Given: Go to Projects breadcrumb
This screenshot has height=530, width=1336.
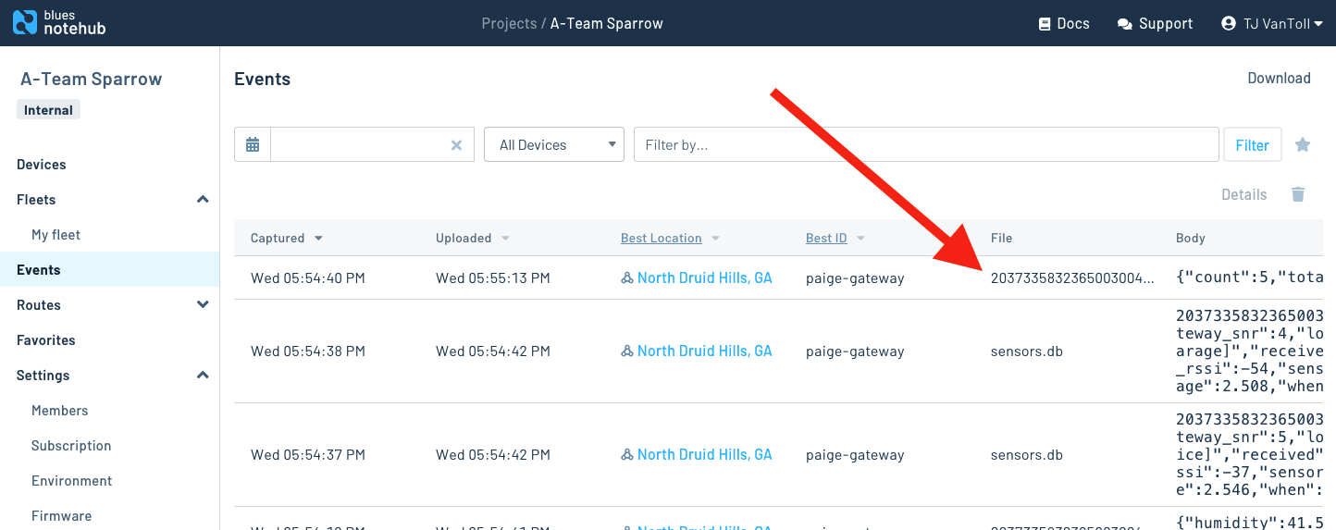Looking at the screenshot, I should pyautogui.click(x=509, y=23).
